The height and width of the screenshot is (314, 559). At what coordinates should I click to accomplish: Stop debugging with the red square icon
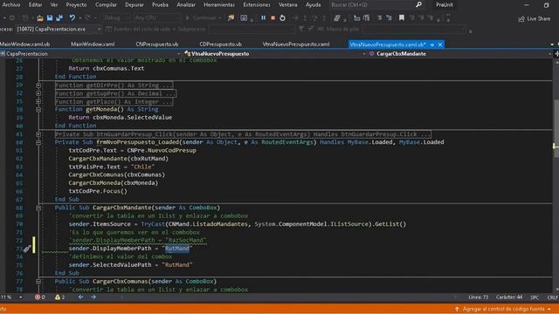tap(273, 17)
